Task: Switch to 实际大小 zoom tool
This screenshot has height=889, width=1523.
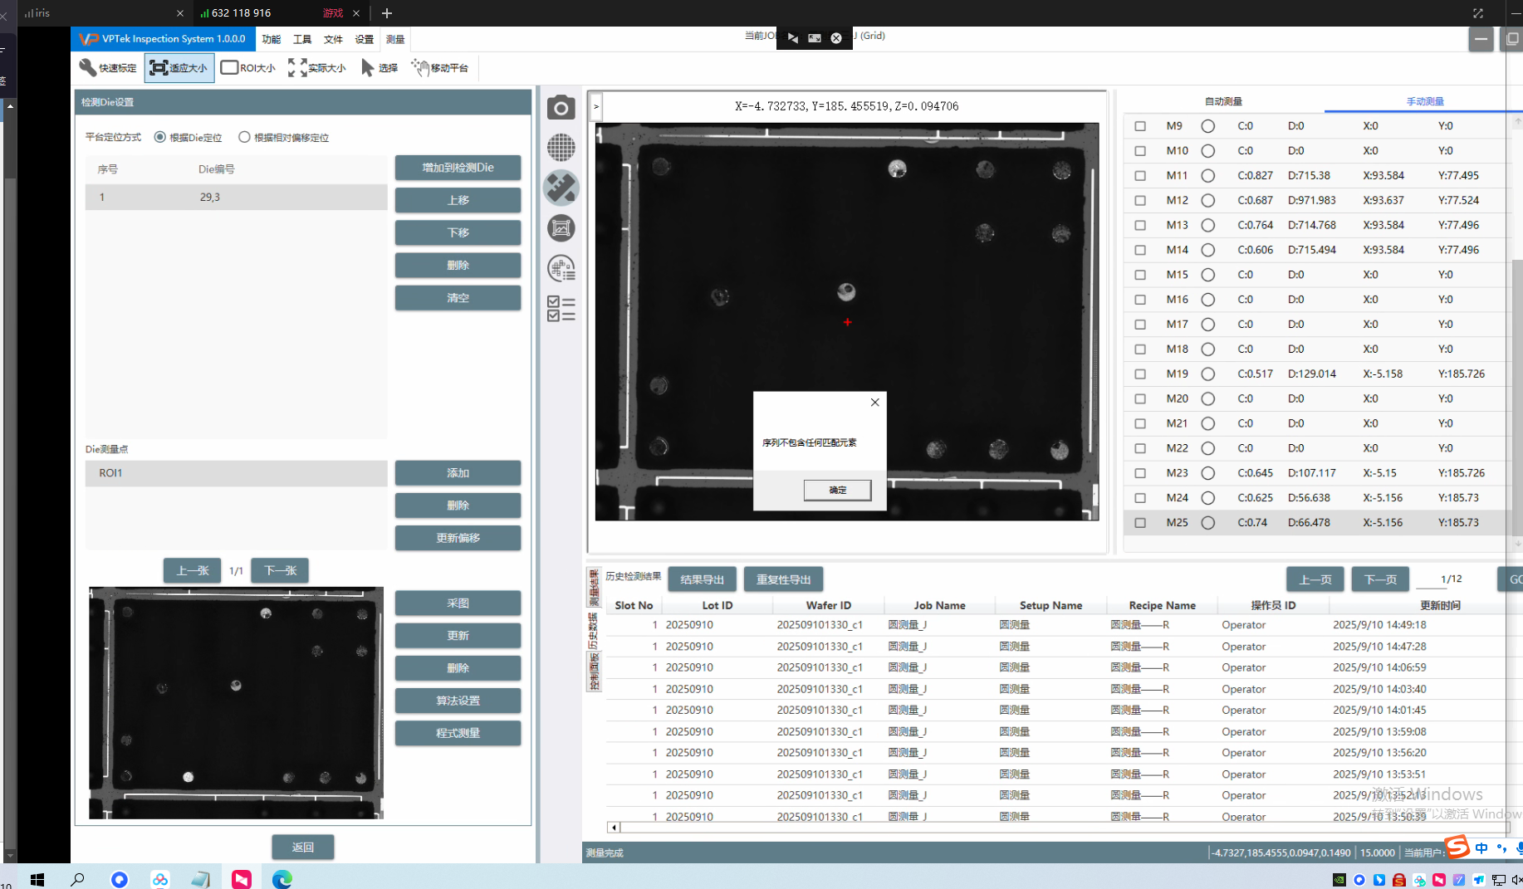Action: (317, 68)
